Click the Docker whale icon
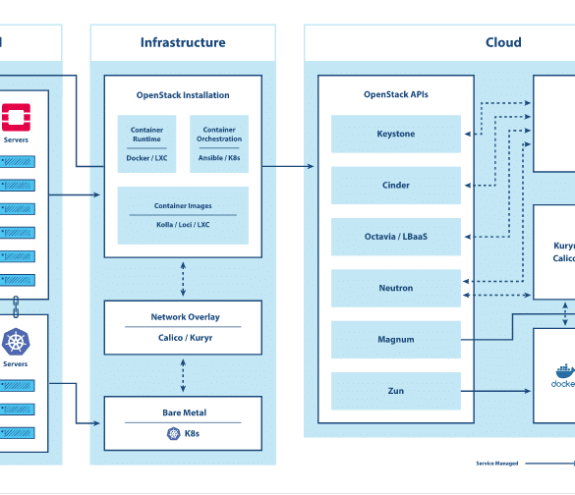The image size is (575, 495). point(565,371)
